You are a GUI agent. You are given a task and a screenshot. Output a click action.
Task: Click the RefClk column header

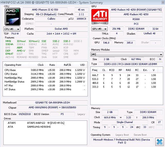[65, 65]
